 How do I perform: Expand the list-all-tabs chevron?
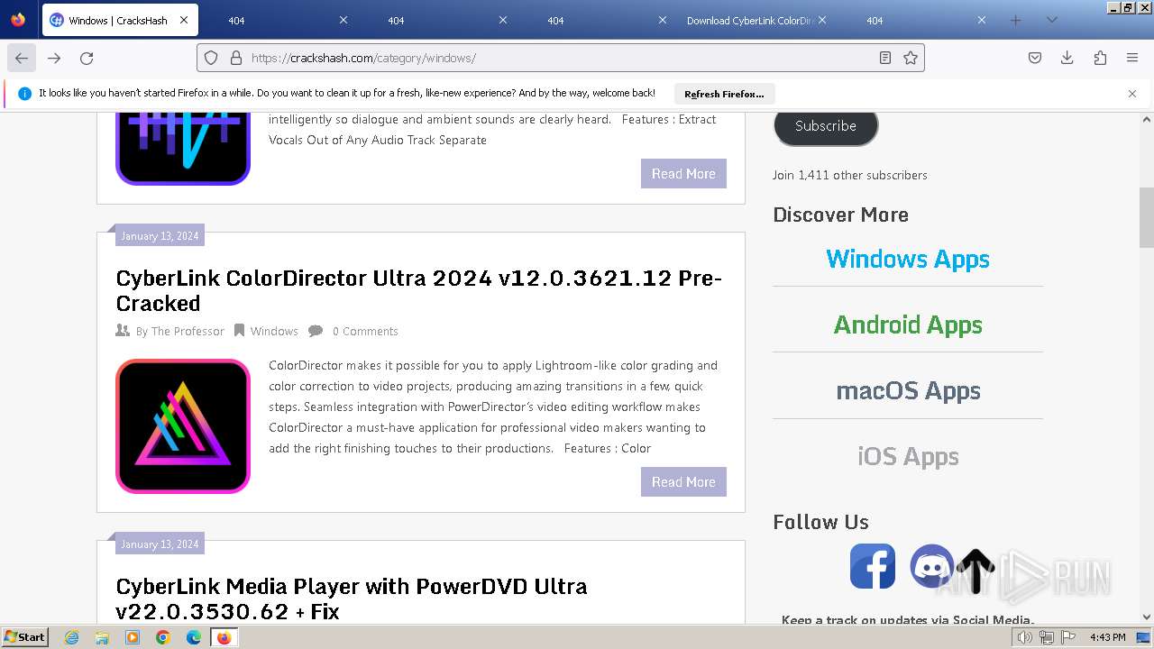1051,20
